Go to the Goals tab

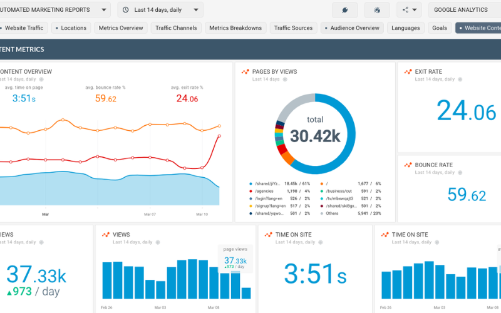[x=440, y=28]
